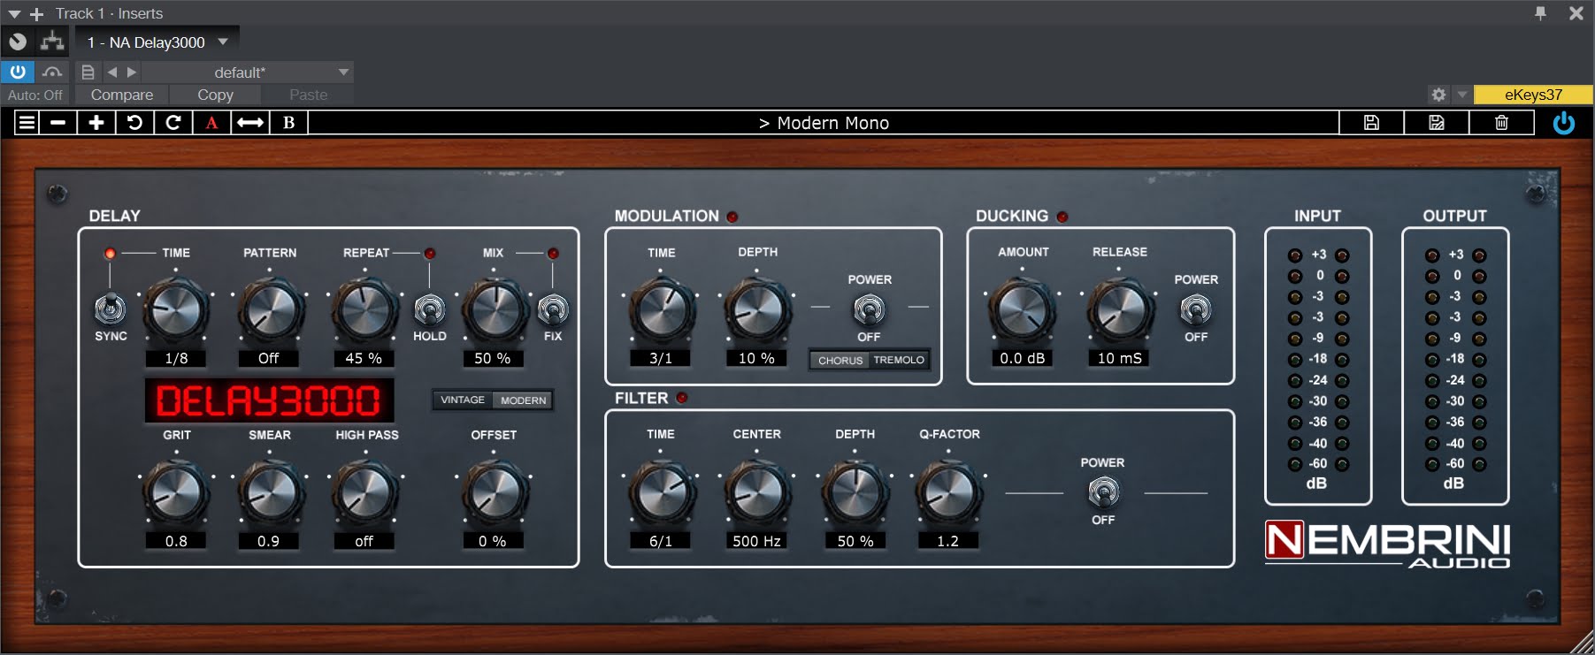Switch modulation to TREMOLO

coord(899,361)
